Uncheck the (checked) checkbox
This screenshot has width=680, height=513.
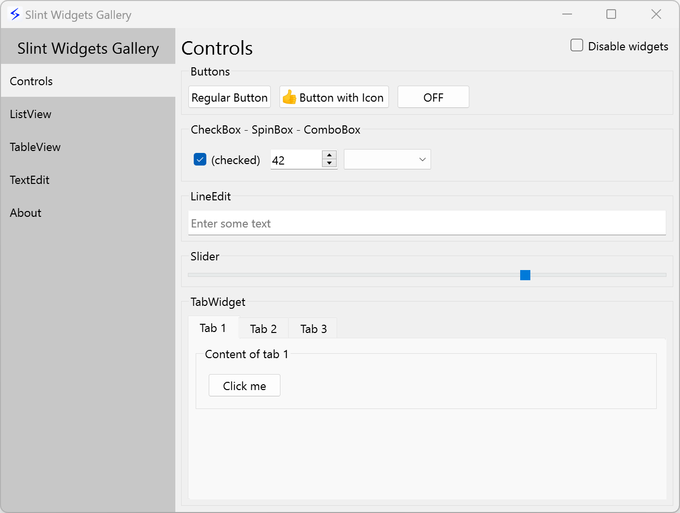[x=200, y=159]
